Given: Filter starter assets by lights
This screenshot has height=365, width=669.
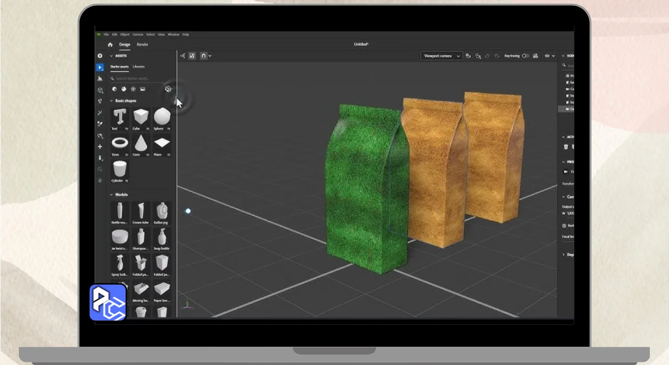Looking at the screenshot, I should tap(133, 89).
